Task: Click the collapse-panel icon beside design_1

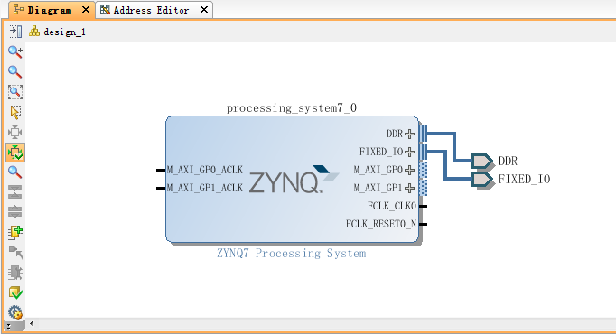Action: click(15, 32)
